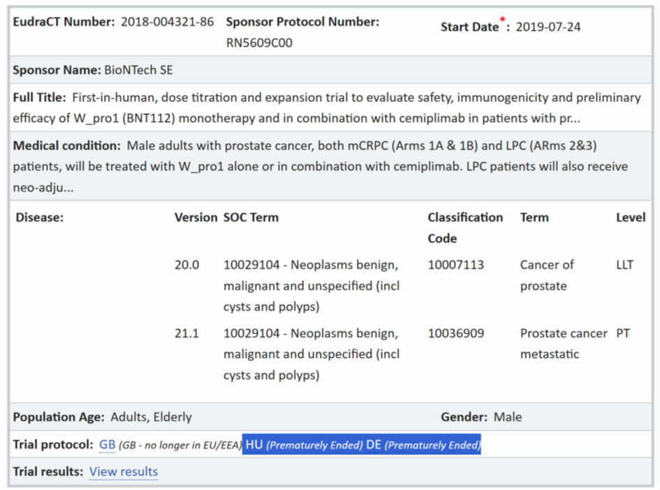This screenshot has height=490, width=660.
Task: Click the SOC term in version 20.0 row
Action: pyautogui.click(x=311, y=286)
